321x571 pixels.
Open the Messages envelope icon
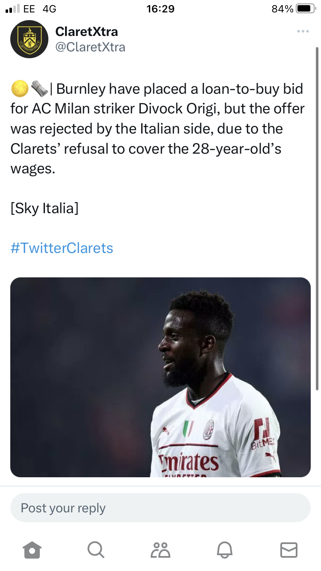(x=288, y=549)
